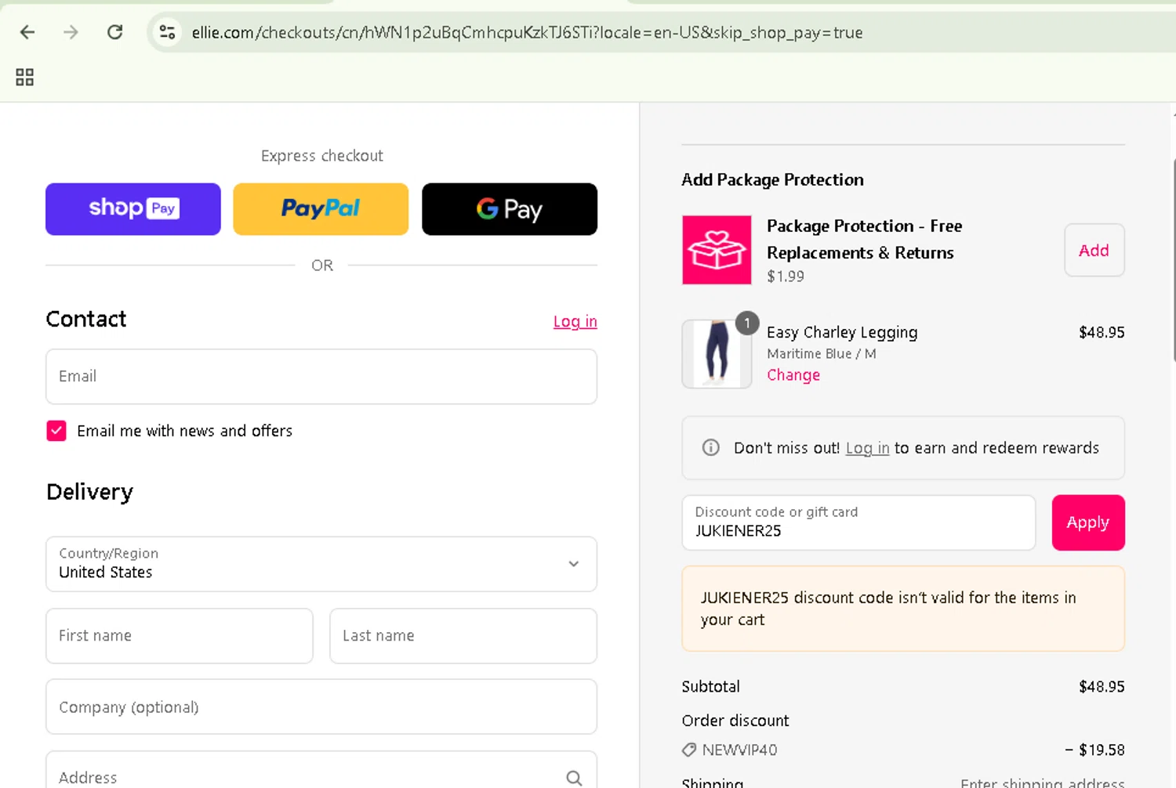Pay with Google Pay button
The height and width of the screenshot is (788, 1176).
tap(510, 209)
